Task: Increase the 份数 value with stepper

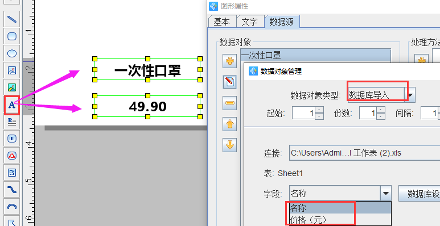Action: tap(380, 110)
